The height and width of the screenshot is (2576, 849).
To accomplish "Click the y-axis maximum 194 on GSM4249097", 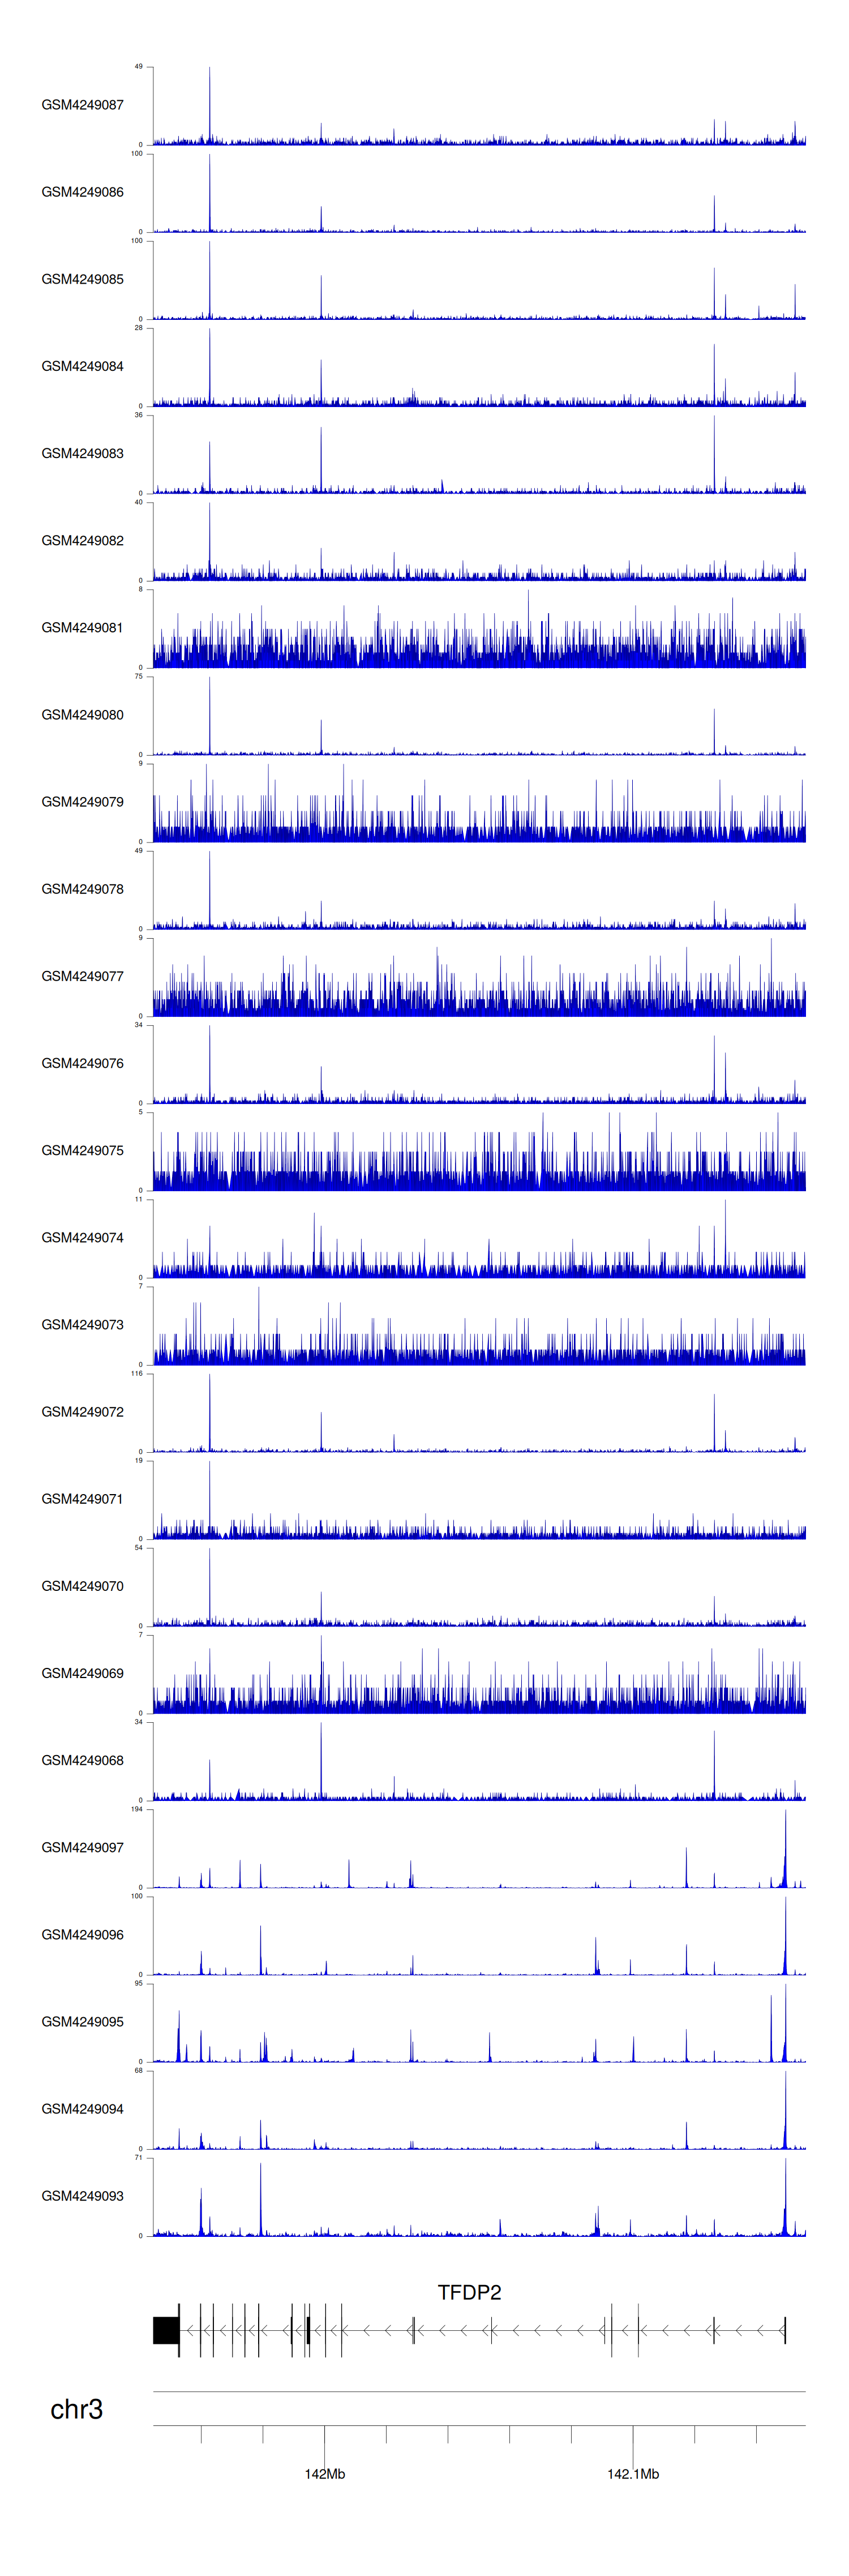I will pos(137,1809).
